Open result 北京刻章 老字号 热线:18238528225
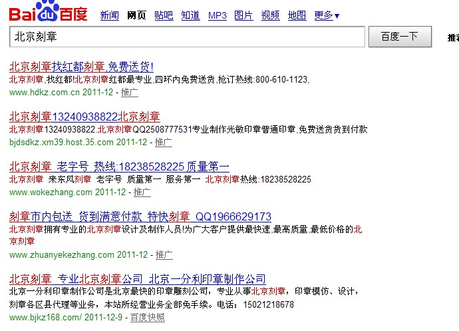 [119, 166]
